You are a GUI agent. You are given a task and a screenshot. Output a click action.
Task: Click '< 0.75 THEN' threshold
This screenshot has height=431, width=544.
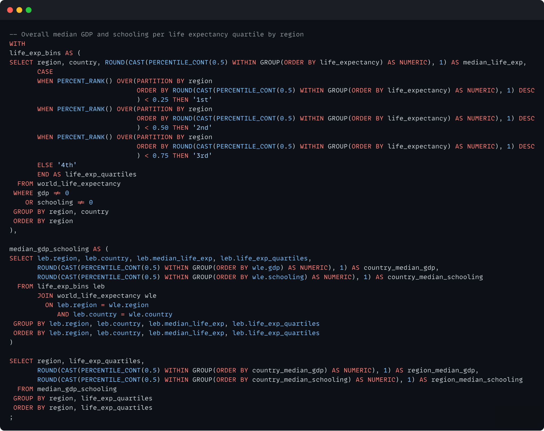[166, 156]
